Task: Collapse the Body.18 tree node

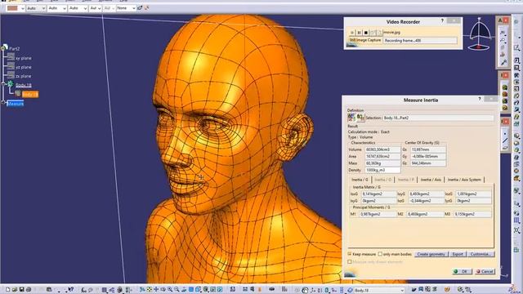Action: [x=3, y=85]
